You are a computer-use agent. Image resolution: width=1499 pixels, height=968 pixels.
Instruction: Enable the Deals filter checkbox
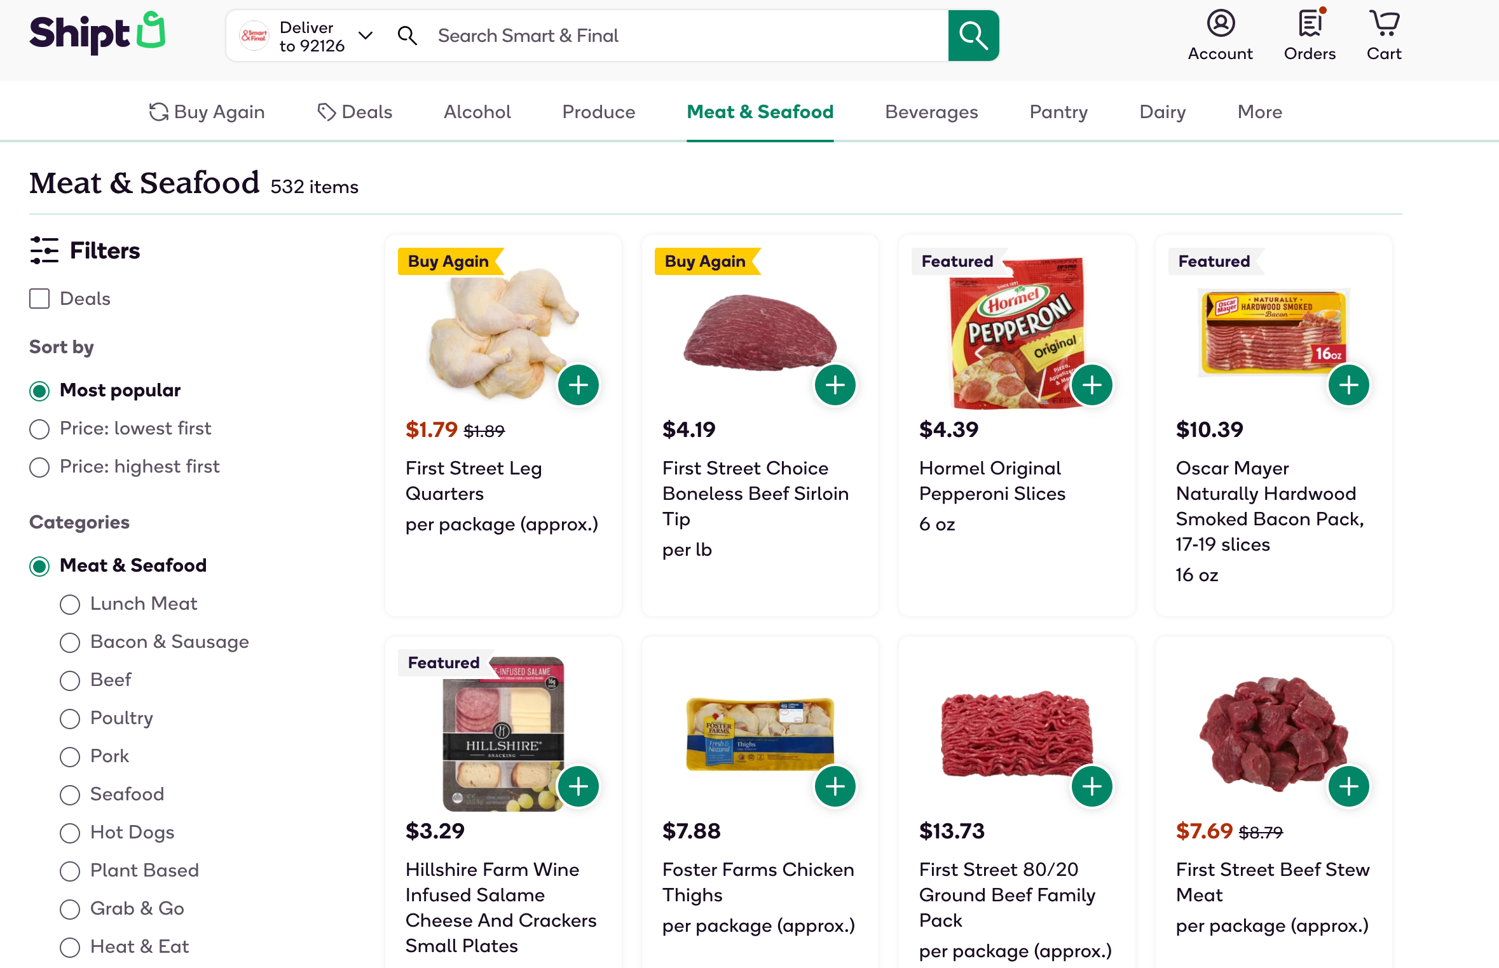(x=39, y=299)
